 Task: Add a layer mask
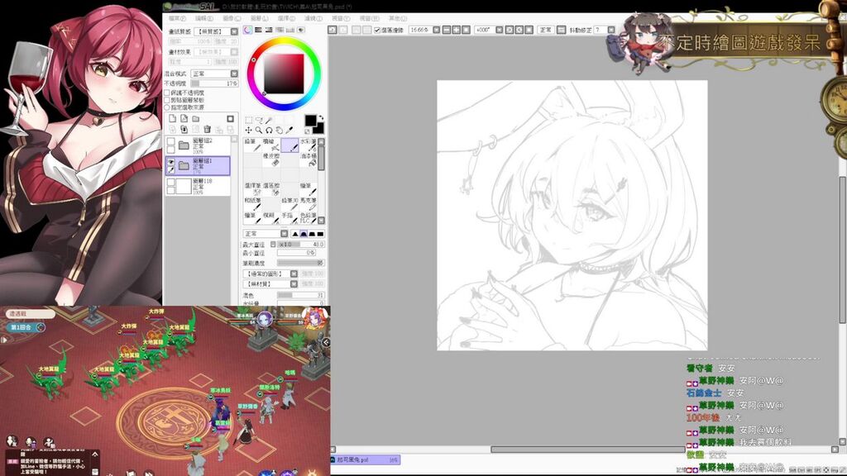pos(230,119)
